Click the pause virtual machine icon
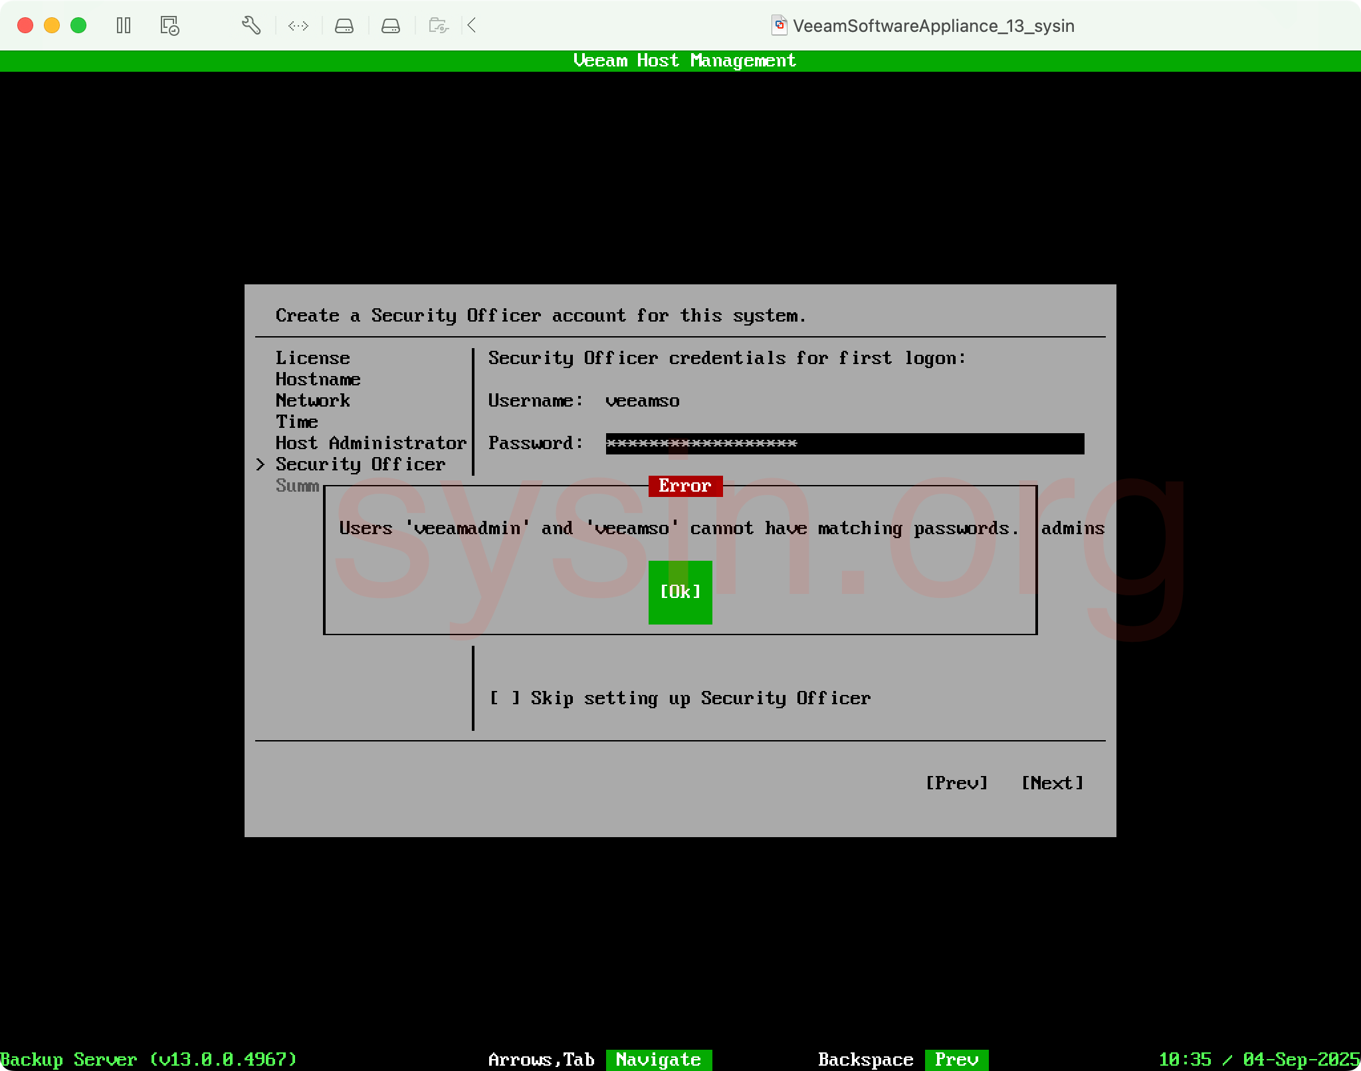The image size is (1361, 1071). click(124, 26)
